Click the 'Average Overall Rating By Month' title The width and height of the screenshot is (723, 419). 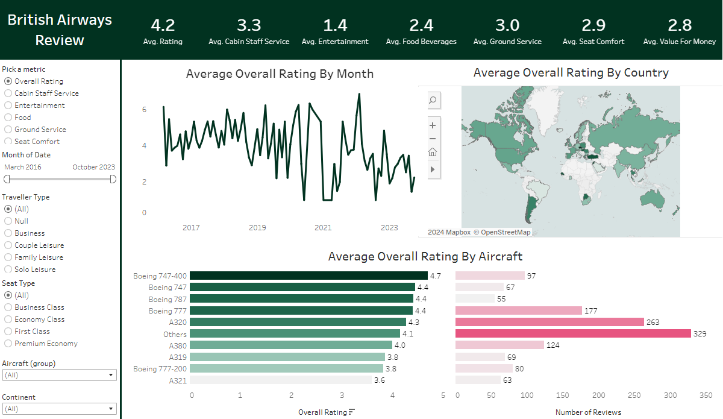click(x=280, y=74)
